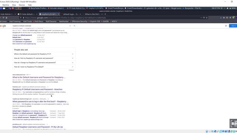237x133 pixels.
Task: Click the tracking protection shield icon
Action: point(21,18)
